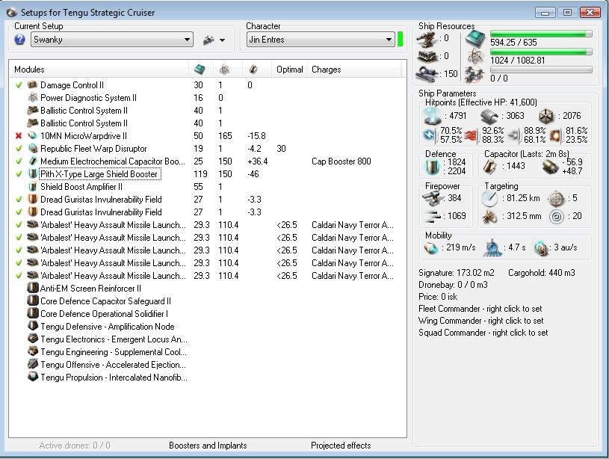Click the hull hitpoints icon showing 2076
The height and width of the screenshot is (459, 609).
(546, 116)
